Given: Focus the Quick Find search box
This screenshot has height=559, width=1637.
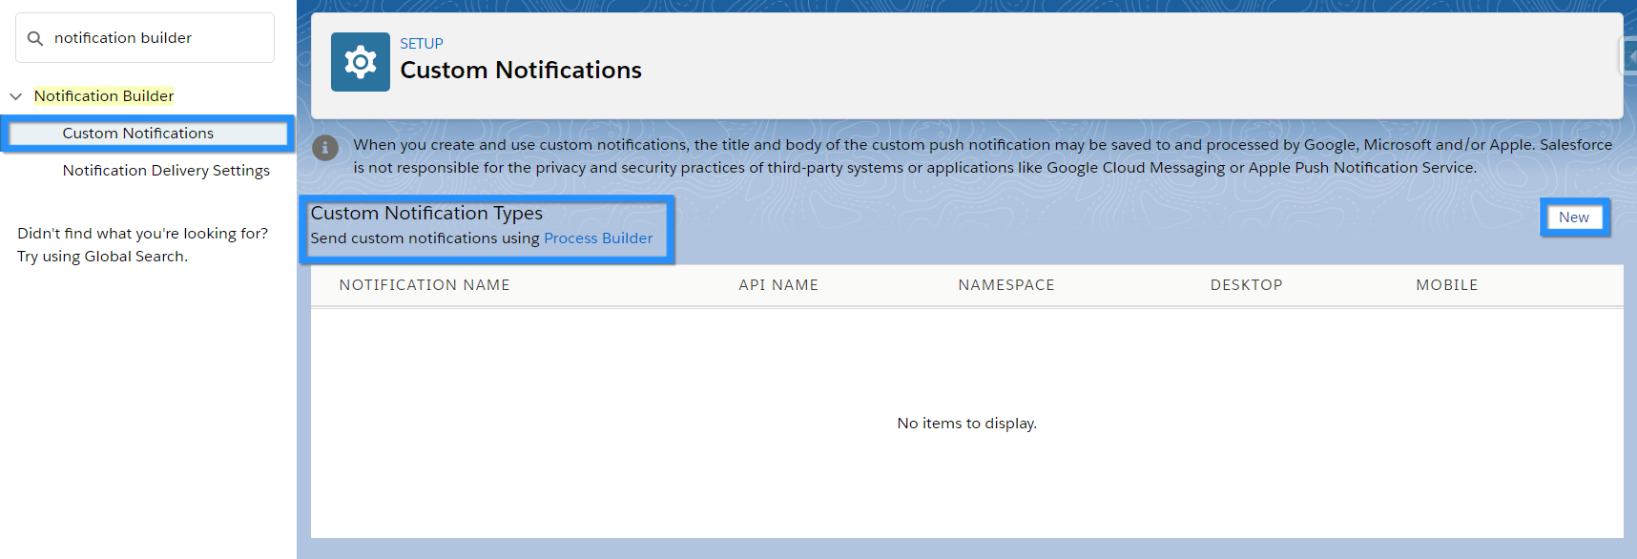Looking at the screenshot, I should tap(153, 38).
